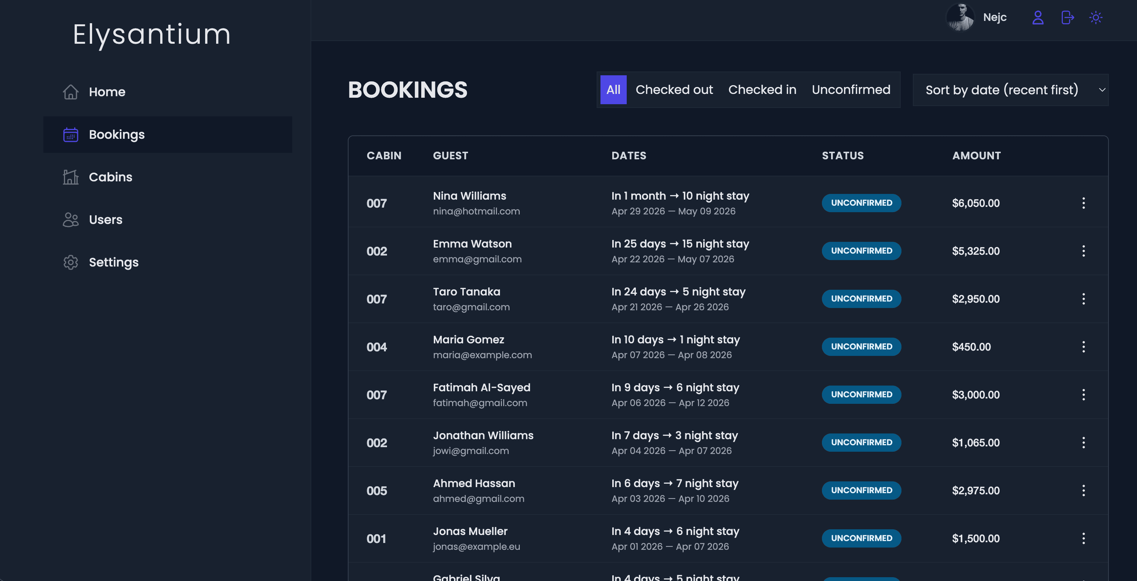Screen dimensions: 1137x581
Task: Click the Elysantium logo text
Action: tap(151, 34)
